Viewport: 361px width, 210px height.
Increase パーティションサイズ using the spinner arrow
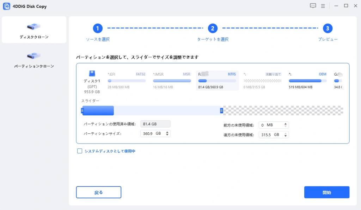[x=167, y=132]
